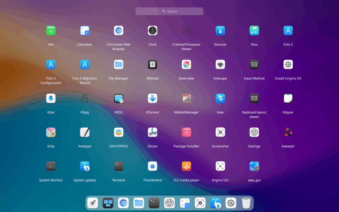
Task: Open the wpa_gui application
Action: click(x=254, y=166)
